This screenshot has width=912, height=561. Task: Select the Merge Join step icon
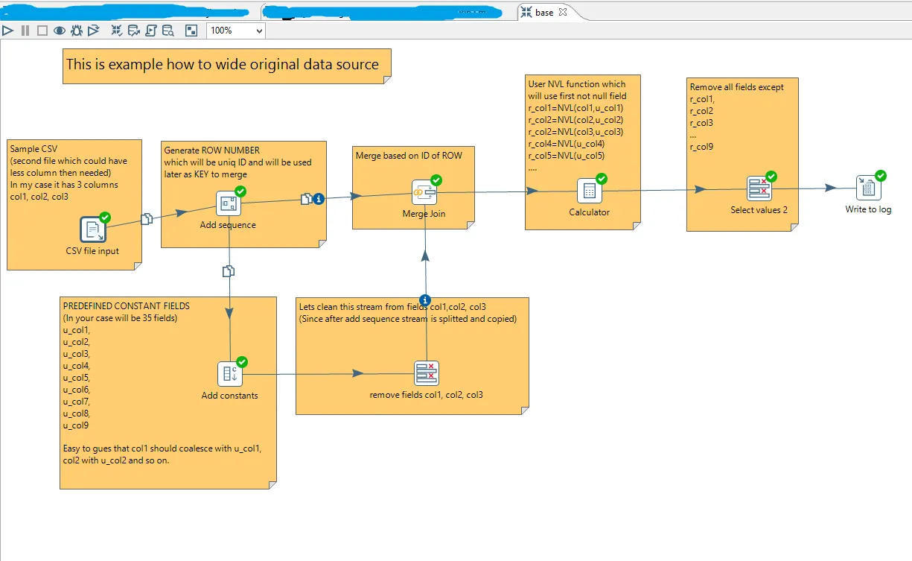pos(424,192)
